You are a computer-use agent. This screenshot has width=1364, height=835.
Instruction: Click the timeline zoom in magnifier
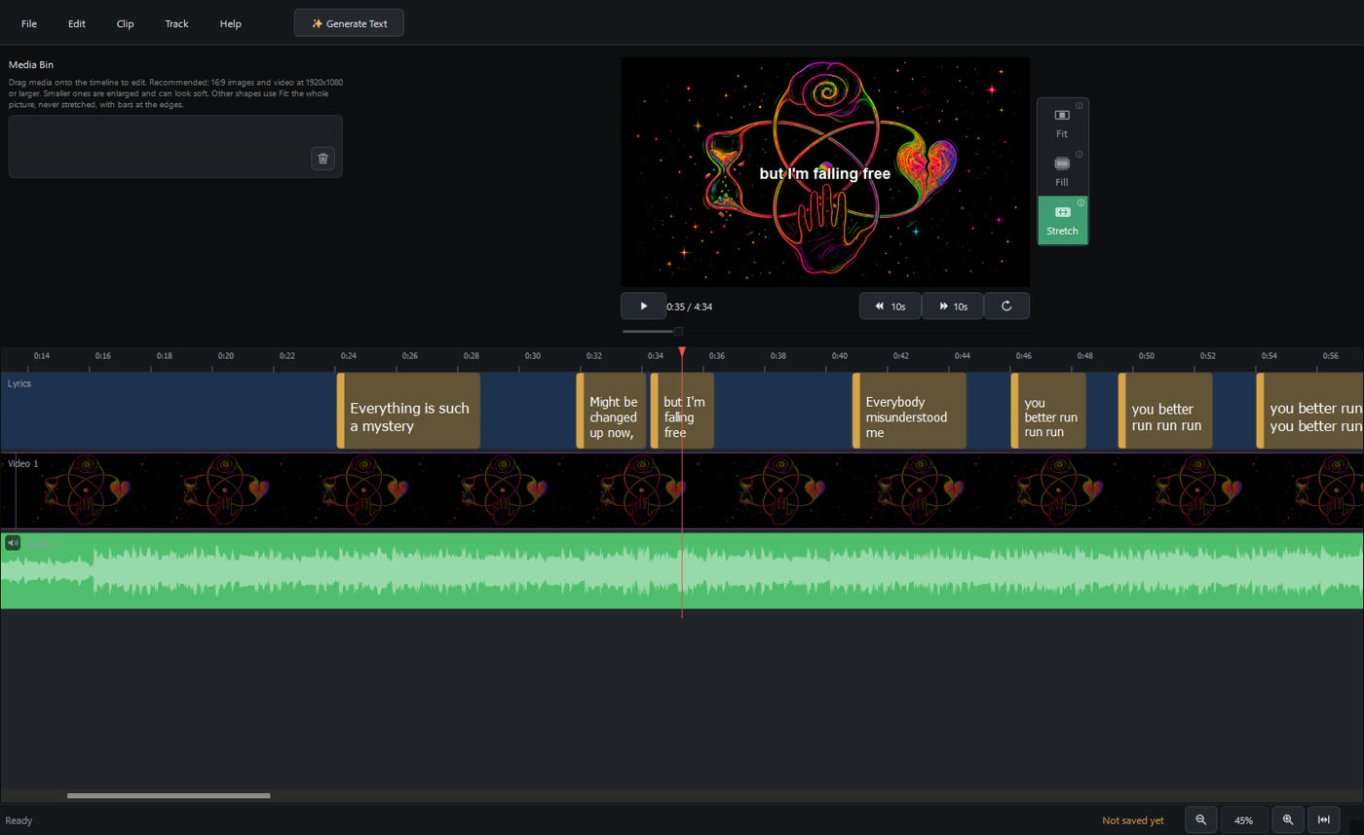coord(1288,820)
